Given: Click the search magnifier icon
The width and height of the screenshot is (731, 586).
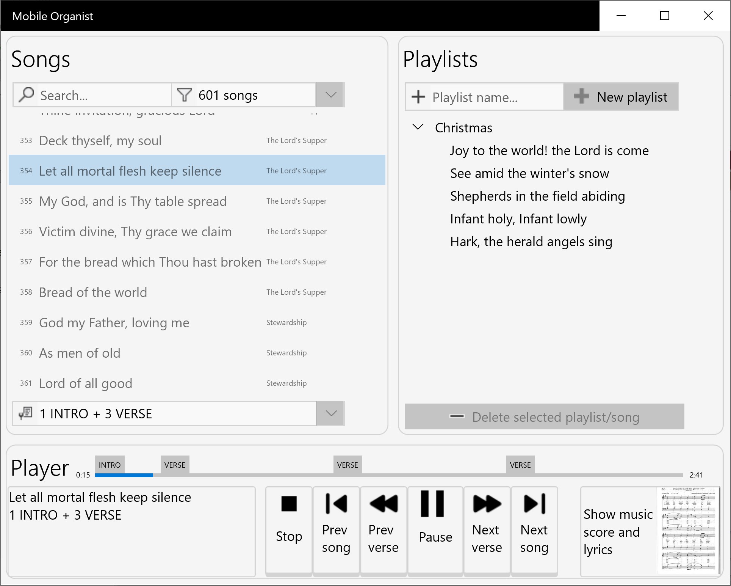Looking at the screenshot, I should (x=26, y=95).
